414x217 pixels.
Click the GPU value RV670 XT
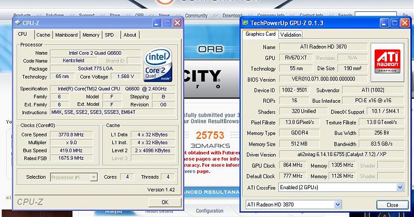295,58
